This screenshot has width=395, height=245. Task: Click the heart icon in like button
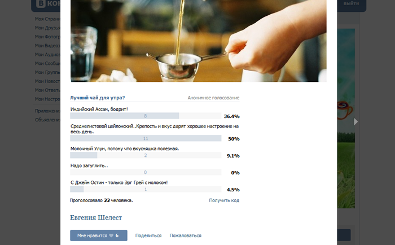pyautogui.click(x=111, y=235)
